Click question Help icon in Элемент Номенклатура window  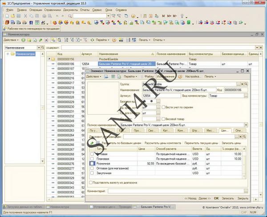pyautogui.click(x=180, y=77)
